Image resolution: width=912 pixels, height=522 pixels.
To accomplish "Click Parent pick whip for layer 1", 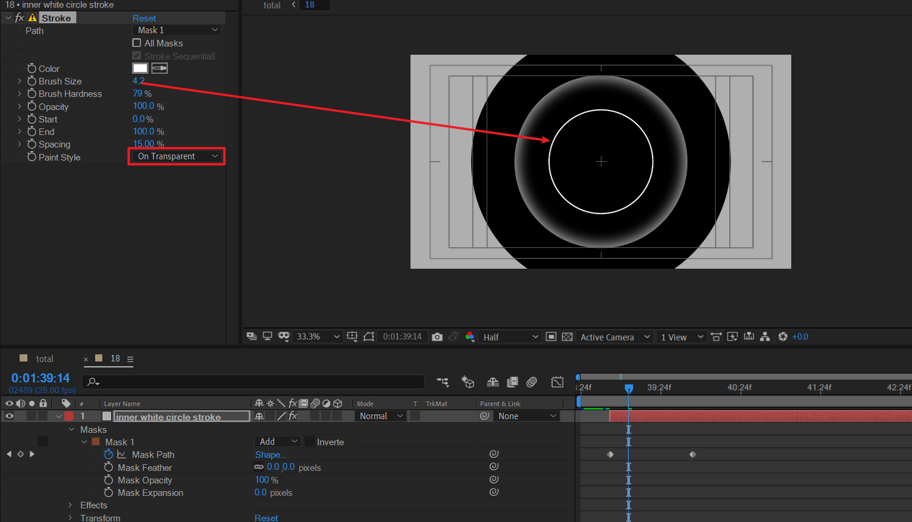I will 485,416.
